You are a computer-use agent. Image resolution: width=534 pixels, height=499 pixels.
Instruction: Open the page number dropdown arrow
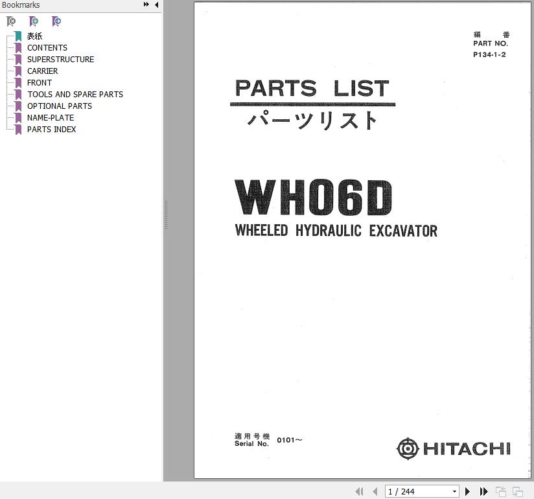click(x=455, y=491)
